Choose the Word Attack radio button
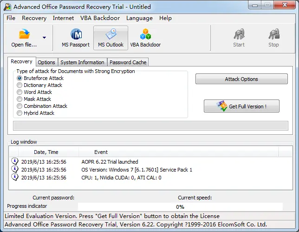The image size is (299, 232). point(19,92)
